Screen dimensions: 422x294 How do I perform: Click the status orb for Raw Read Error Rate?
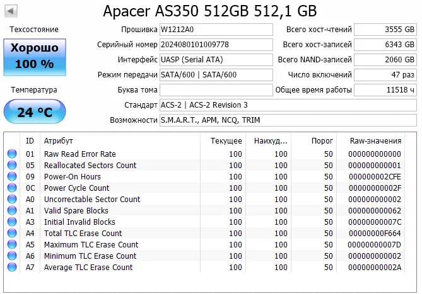point(12,154)
